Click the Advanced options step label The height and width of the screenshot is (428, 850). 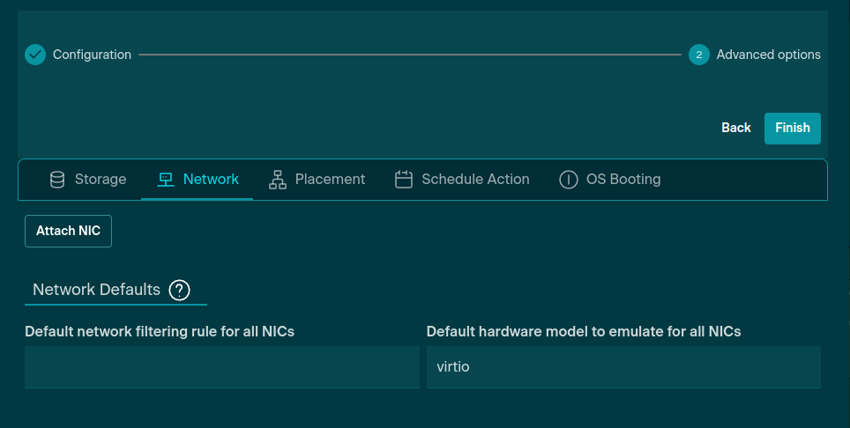click(x=768, y=55)
